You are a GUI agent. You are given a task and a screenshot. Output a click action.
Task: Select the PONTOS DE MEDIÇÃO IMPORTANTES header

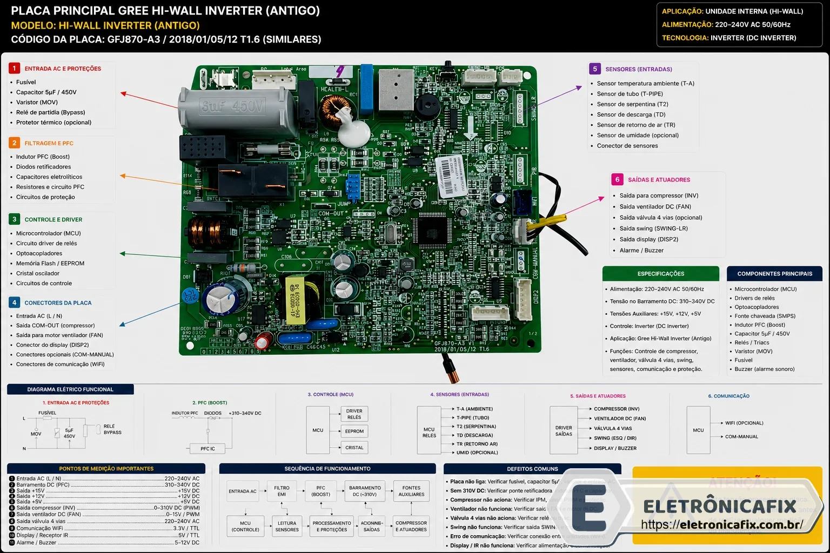click(x=106, y=469)
